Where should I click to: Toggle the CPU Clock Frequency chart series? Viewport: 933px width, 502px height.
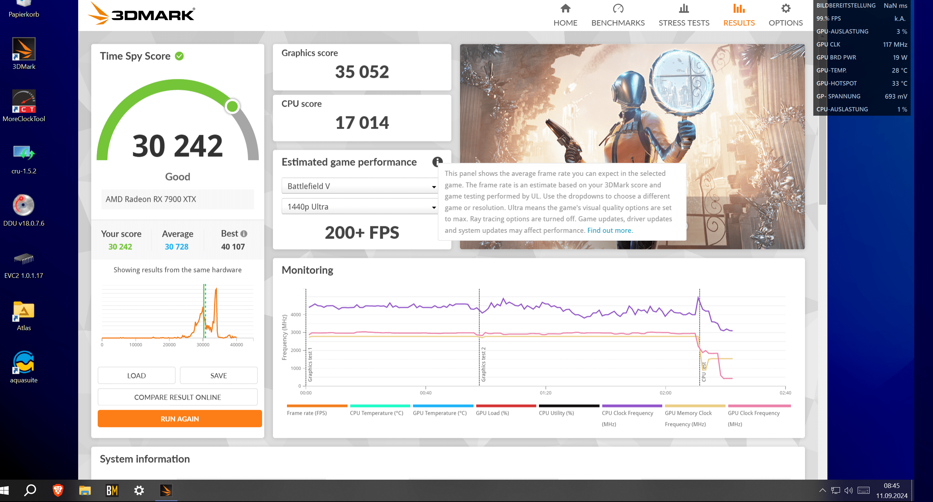point(627,413)
